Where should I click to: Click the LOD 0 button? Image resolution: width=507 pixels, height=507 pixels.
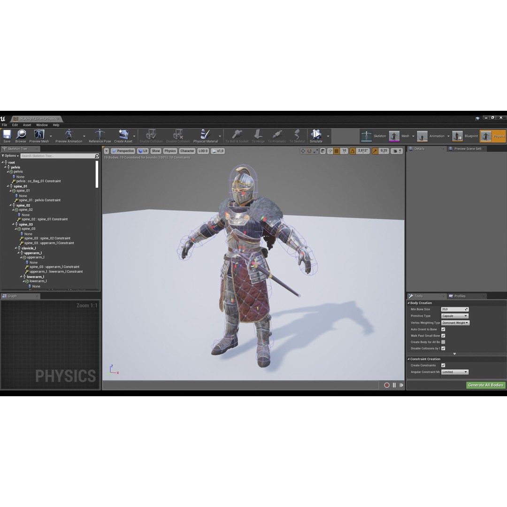203,151
